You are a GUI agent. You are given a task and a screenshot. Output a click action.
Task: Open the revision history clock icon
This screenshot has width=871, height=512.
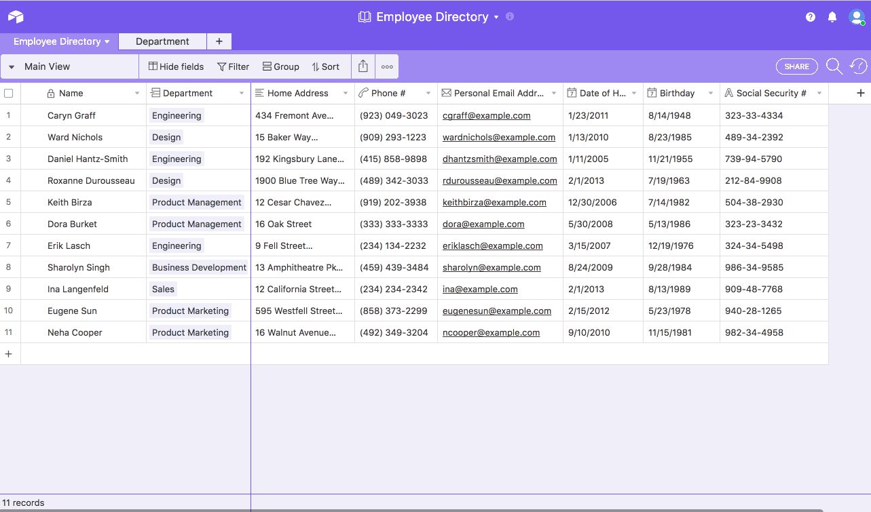point(858,66)
